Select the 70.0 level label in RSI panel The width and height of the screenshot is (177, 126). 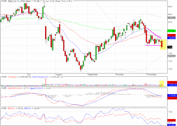170,112
